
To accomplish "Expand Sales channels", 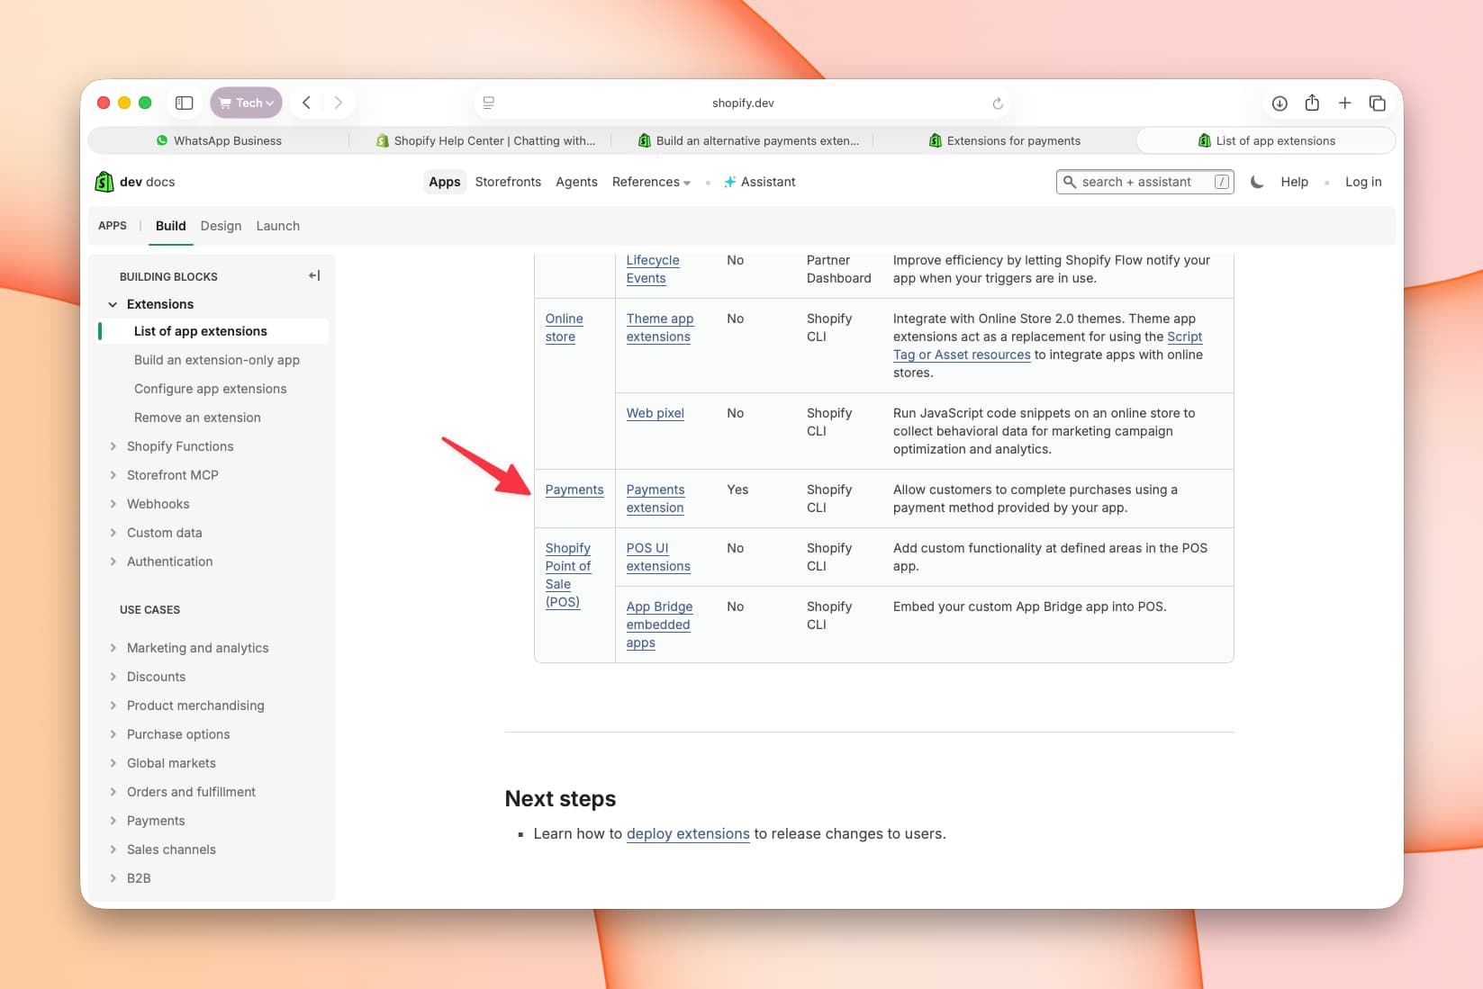I will click(113, 850).
